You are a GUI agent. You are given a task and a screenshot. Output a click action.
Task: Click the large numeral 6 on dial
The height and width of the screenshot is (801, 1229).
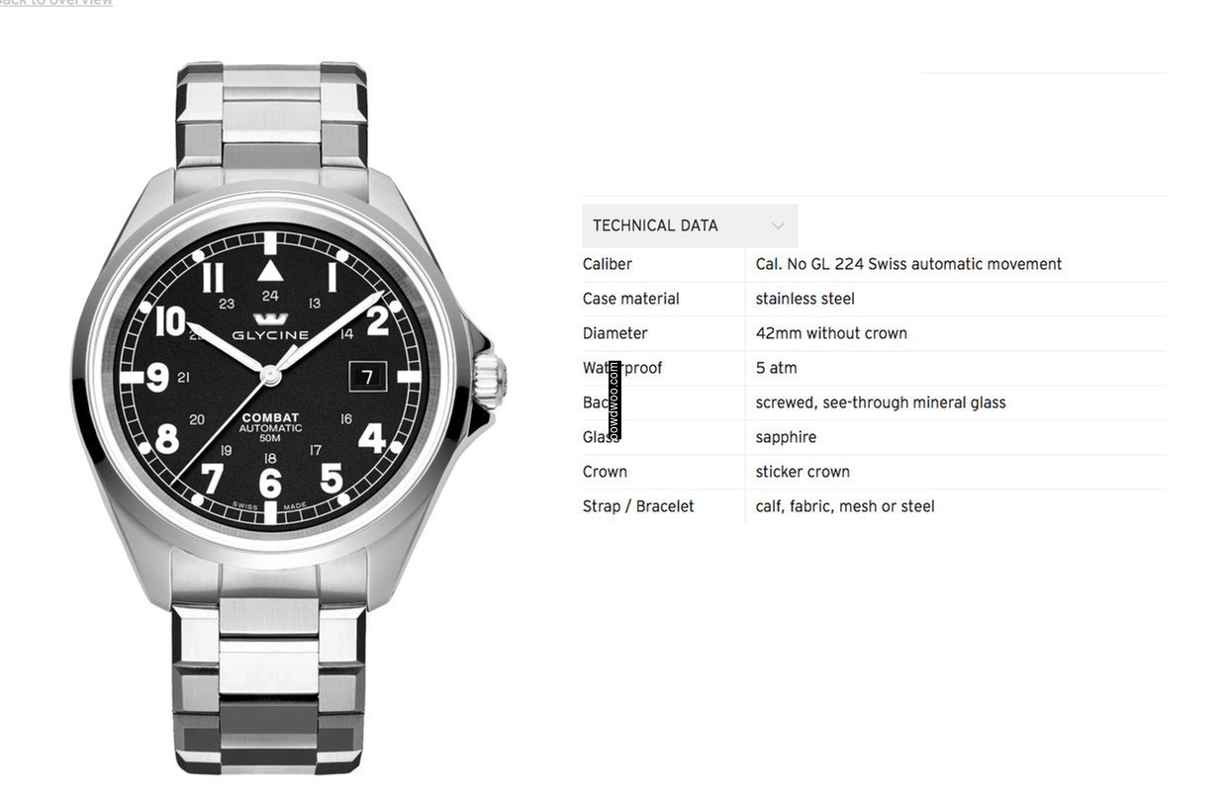click(269, 484)
